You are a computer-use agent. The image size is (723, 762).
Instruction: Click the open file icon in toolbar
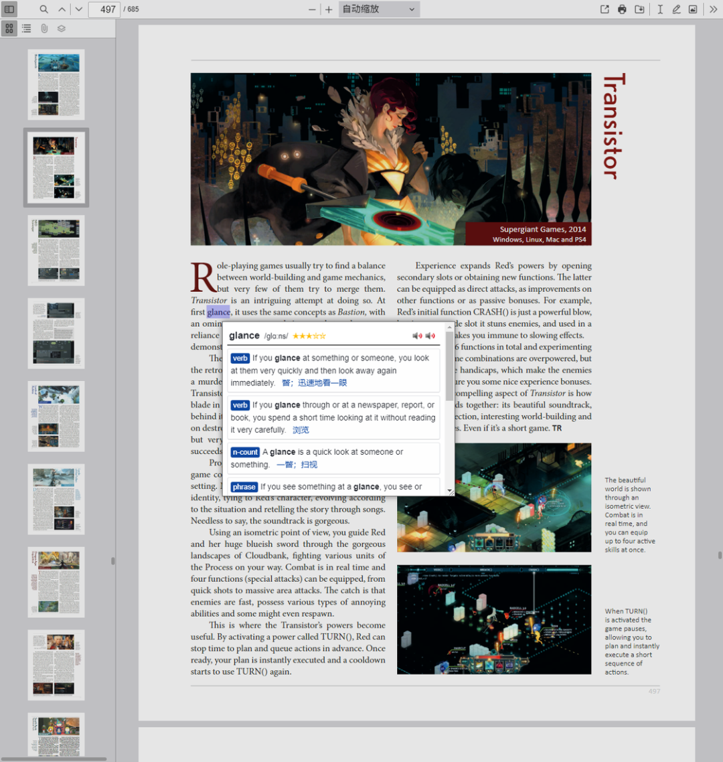(605, 9)
